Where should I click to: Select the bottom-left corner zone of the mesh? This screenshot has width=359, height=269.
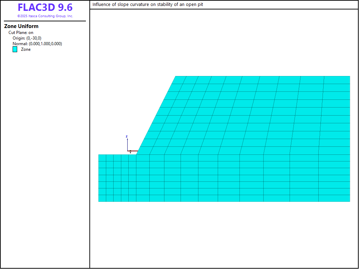click(102, 198)
